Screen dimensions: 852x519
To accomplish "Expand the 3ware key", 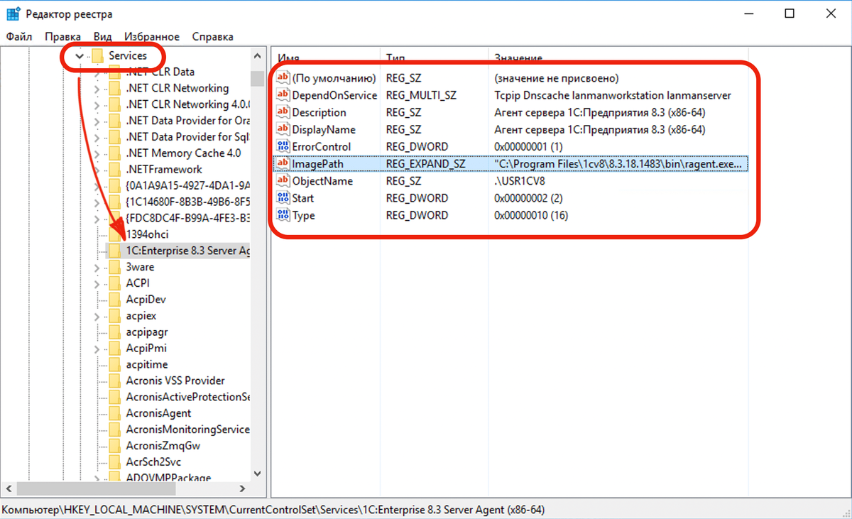I will click(x=98, y=267).
